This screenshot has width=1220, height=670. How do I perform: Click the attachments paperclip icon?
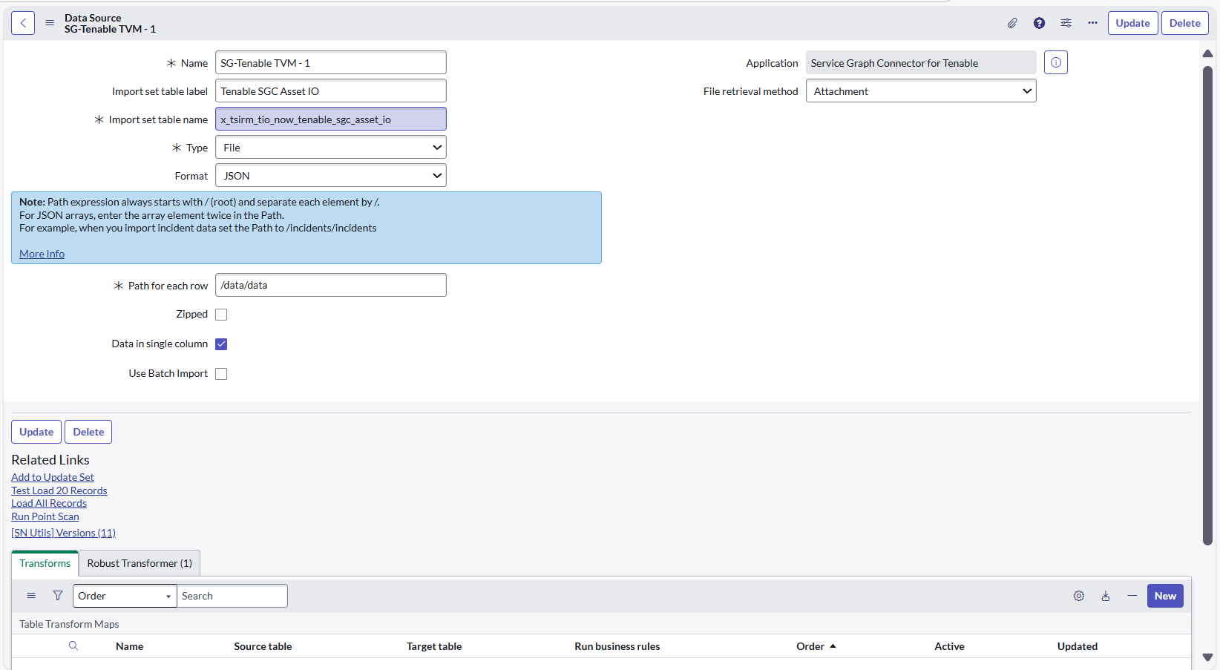point(1012,23)
